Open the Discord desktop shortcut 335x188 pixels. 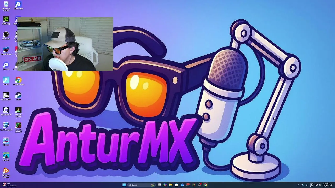[6, 66]
